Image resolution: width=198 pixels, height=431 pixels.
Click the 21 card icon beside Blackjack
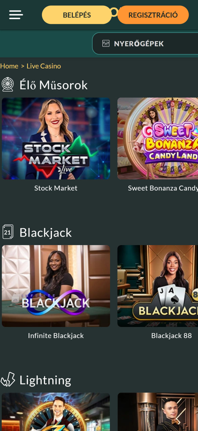click(8, 232)
